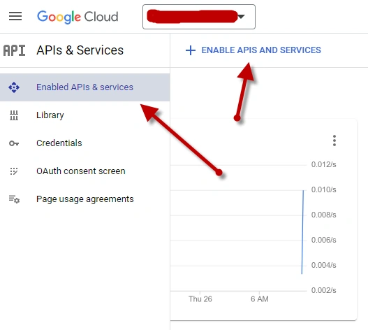The height and width of the screenshot is (330, 368).
Task: Go to the Library menu item
Action: coord(84,115)
